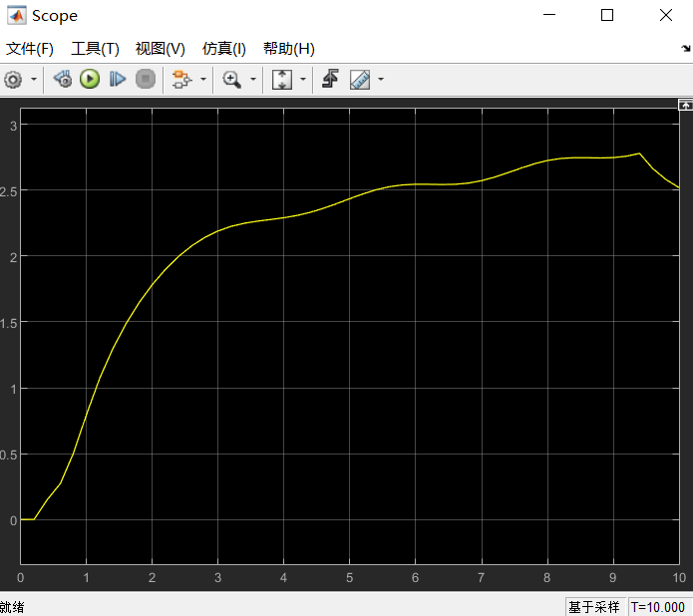The height and width of the screenshot is (616, 693).
Task: Minimize the Scope window
Action: pyautogui.click(x=549, y=15)
